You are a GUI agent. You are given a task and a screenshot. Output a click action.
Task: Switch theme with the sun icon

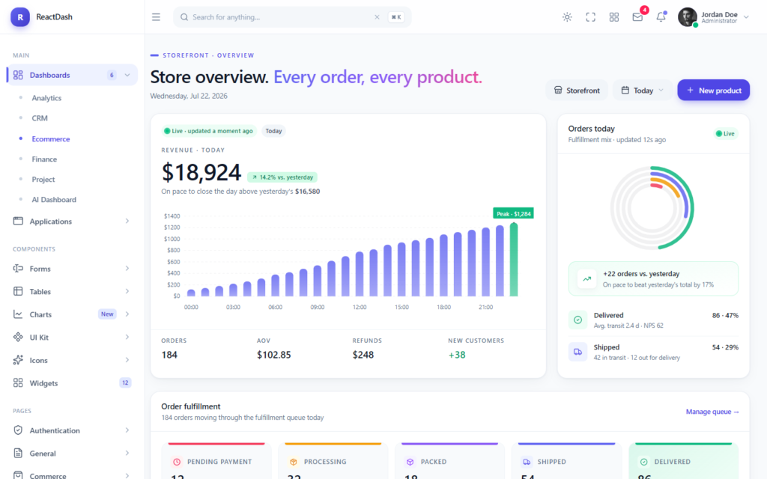567,17
